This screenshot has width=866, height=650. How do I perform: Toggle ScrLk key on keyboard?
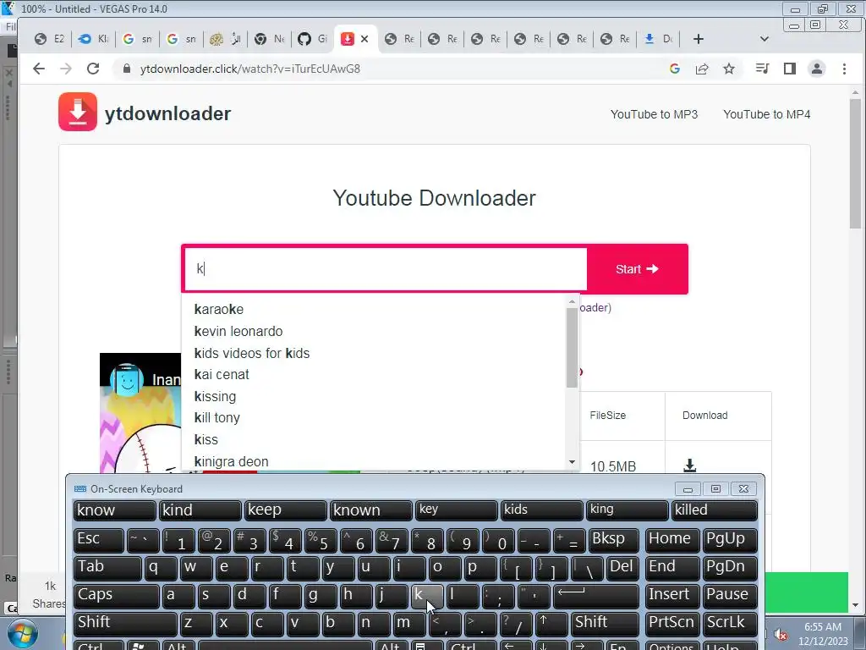pos(730,624)
